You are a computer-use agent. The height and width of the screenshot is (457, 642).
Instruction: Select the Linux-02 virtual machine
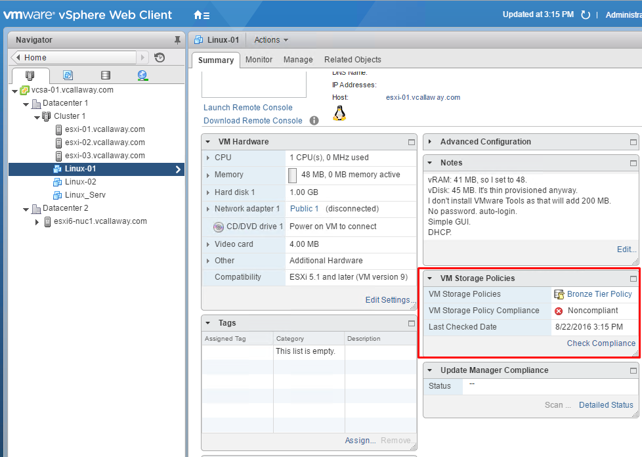coord(81,182)
